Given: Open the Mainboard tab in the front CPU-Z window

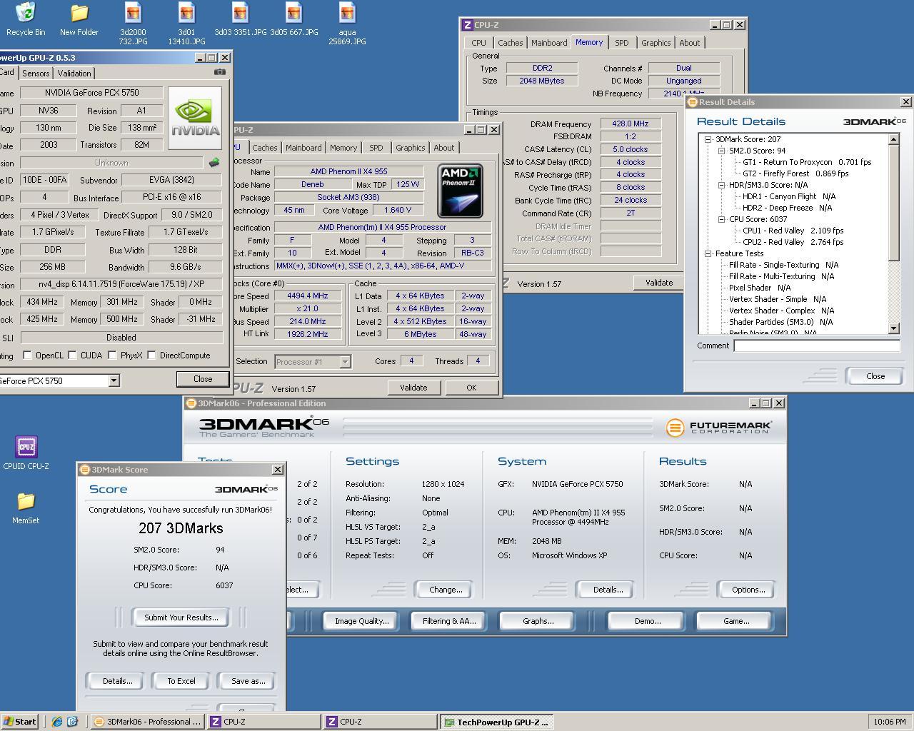Looking at the screenshot, I should (303, 148).
